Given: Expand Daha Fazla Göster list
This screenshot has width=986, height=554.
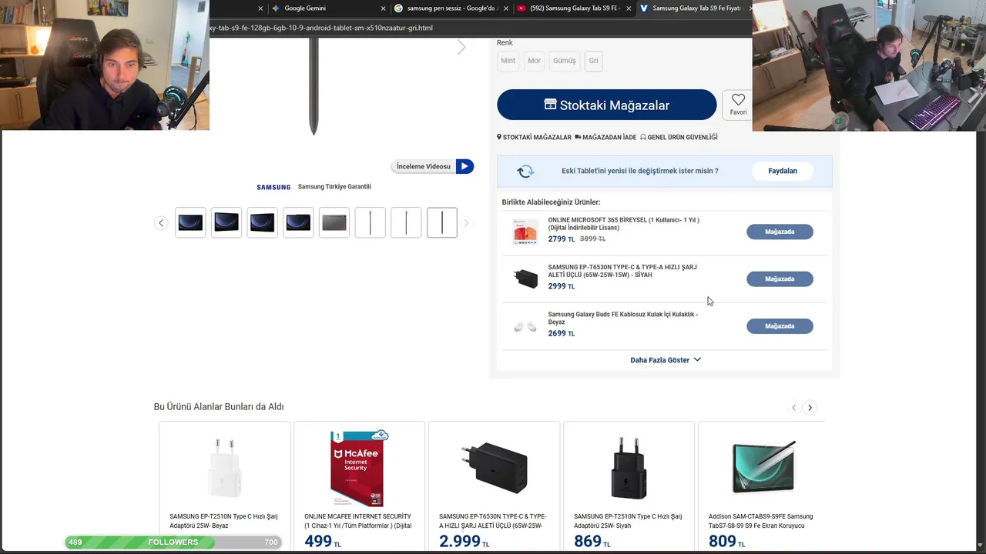Looking at the screenshot, I should coord(666,360).
